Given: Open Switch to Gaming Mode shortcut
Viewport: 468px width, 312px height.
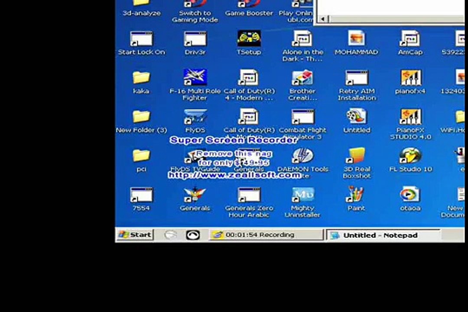Looking at the screenshot, I should point(195,3).
